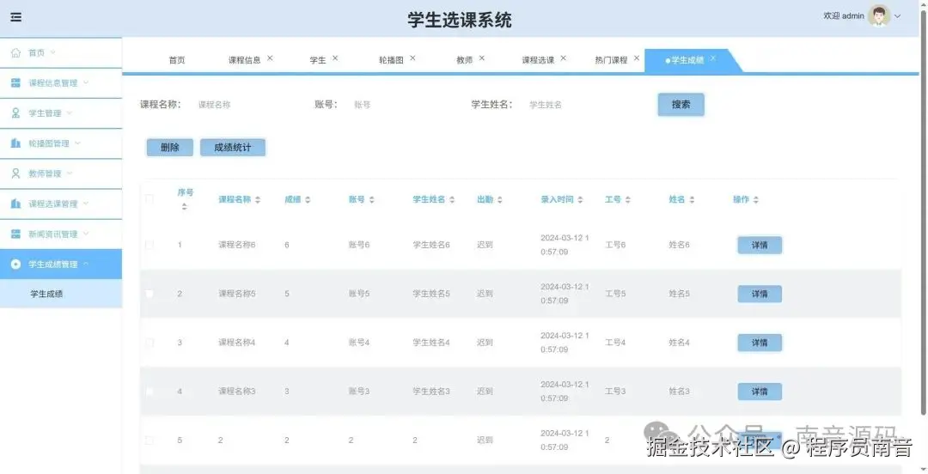Close the 学生 tab
The height and width of the screenshot is (474, 928).
coord(335,58)
